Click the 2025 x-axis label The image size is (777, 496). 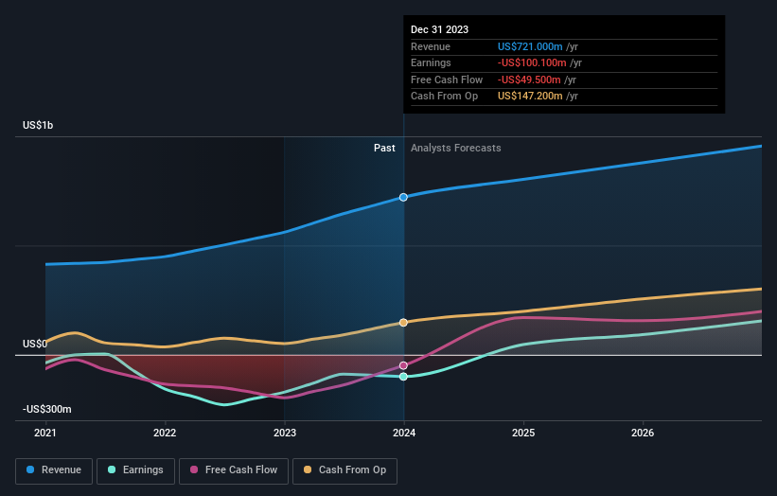523,434
